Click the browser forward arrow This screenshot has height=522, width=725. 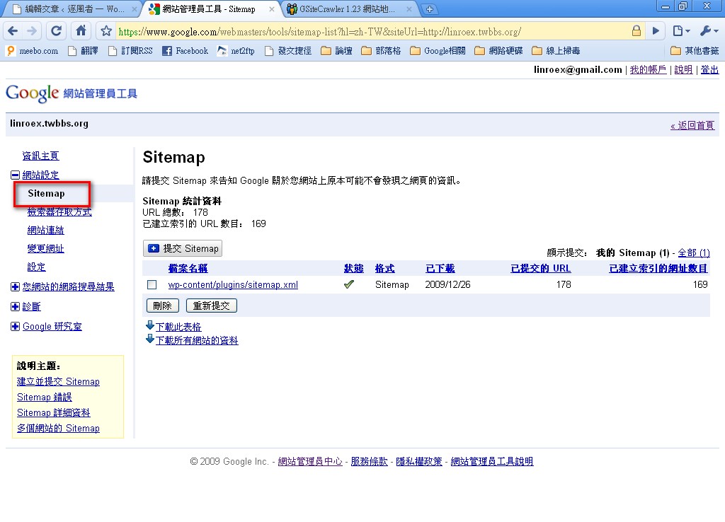coord(32,31)
